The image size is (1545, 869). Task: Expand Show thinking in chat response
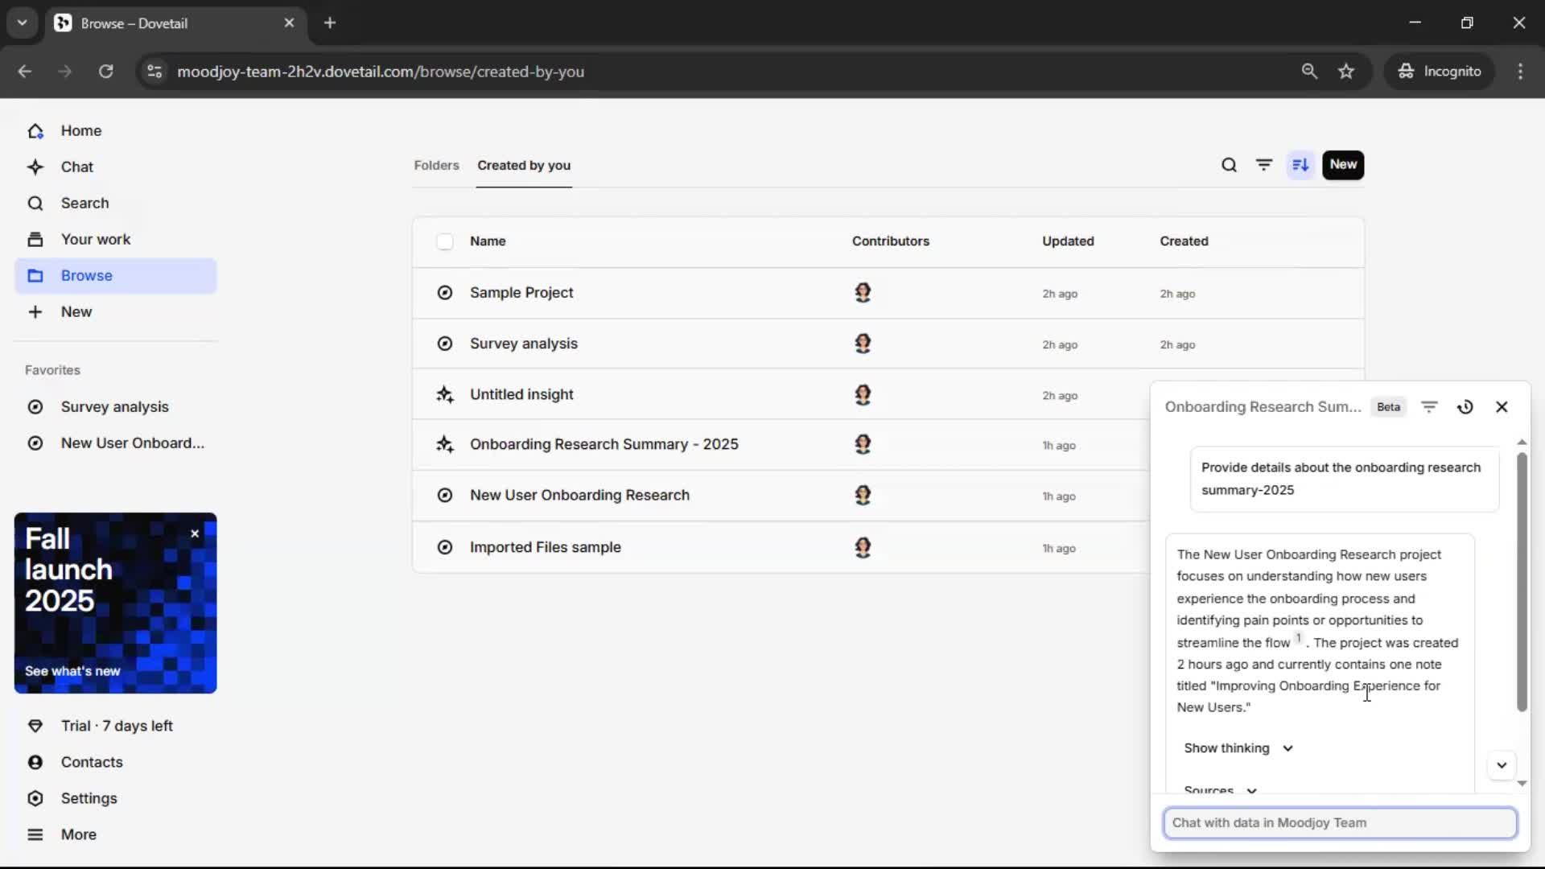[1238, 748]
